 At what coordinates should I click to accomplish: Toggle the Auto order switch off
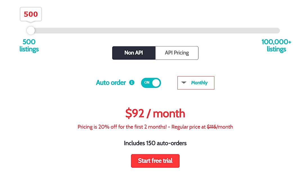(151, 82)
